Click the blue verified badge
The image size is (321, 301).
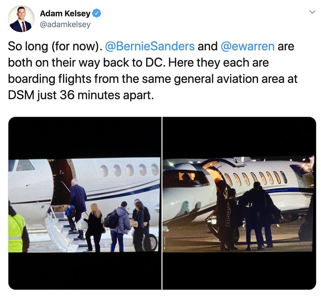click(96, 13)
